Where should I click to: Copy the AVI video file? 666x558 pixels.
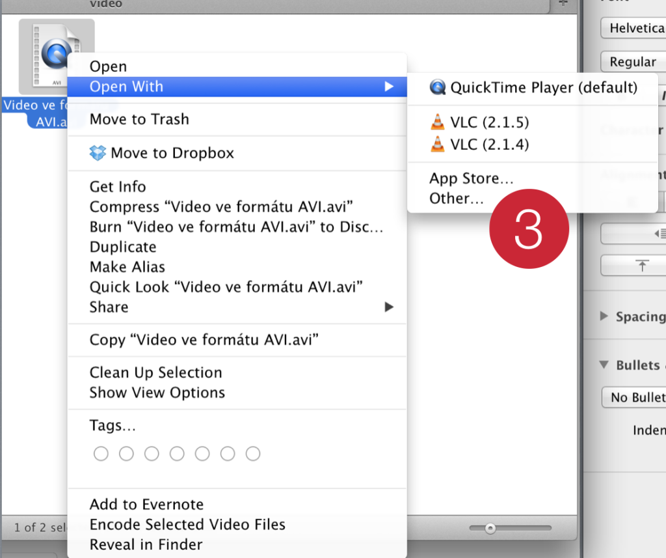tap(237, 340)
